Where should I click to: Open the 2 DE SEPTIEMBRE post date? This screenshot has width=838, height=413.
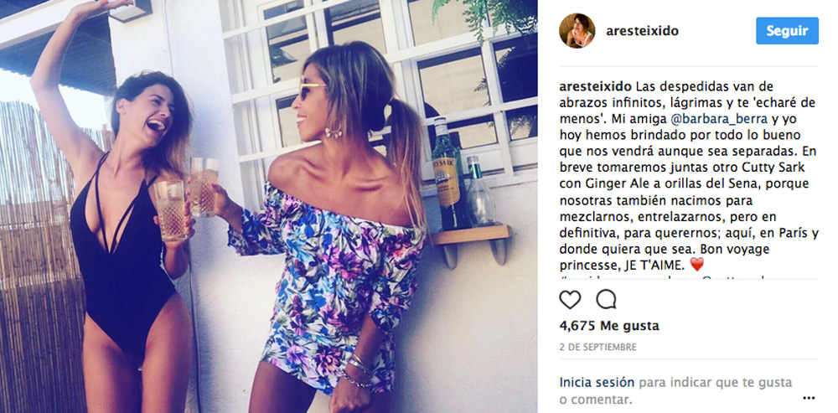(598, 348)
